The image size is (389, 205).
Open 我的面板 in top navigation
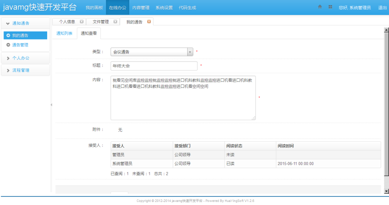coord(94,8)
